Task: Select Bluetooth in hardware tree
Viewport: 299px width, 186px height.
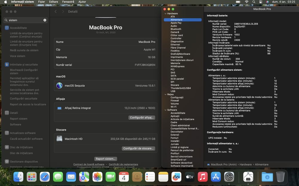Action: tap(176, 29)
